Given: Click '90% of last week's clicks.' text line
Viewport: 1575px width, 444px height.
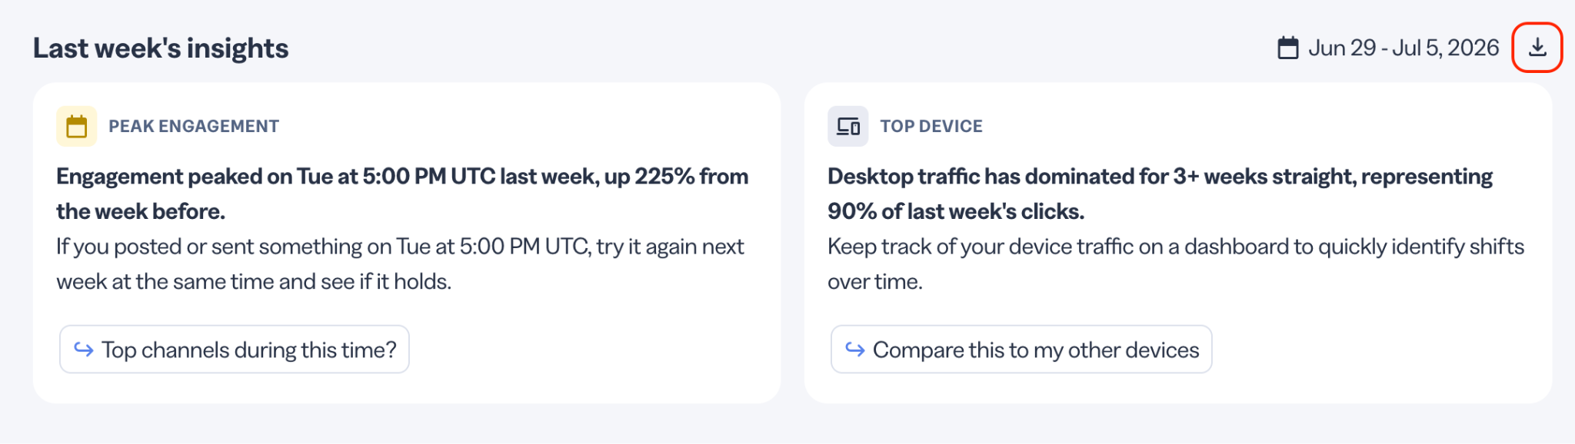Looking at the screenshot, I should (x=956, y=211).
